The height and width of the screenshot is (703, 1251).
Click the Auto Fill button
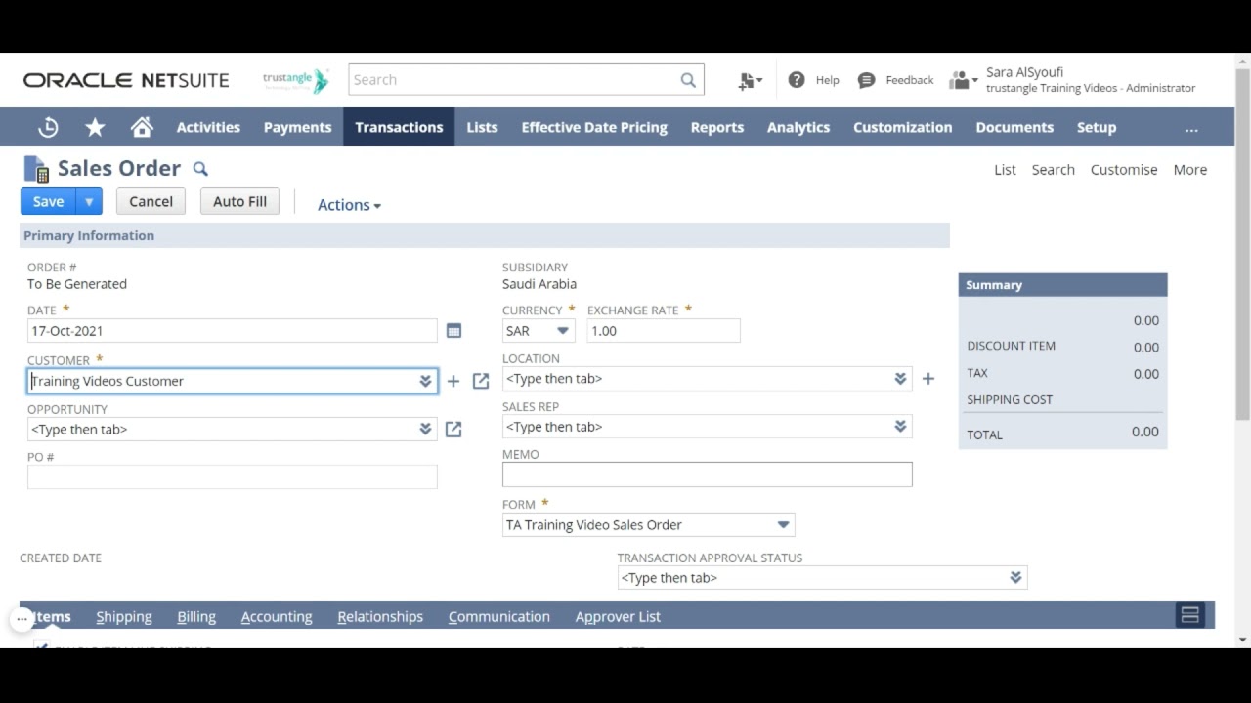point(239,201)
